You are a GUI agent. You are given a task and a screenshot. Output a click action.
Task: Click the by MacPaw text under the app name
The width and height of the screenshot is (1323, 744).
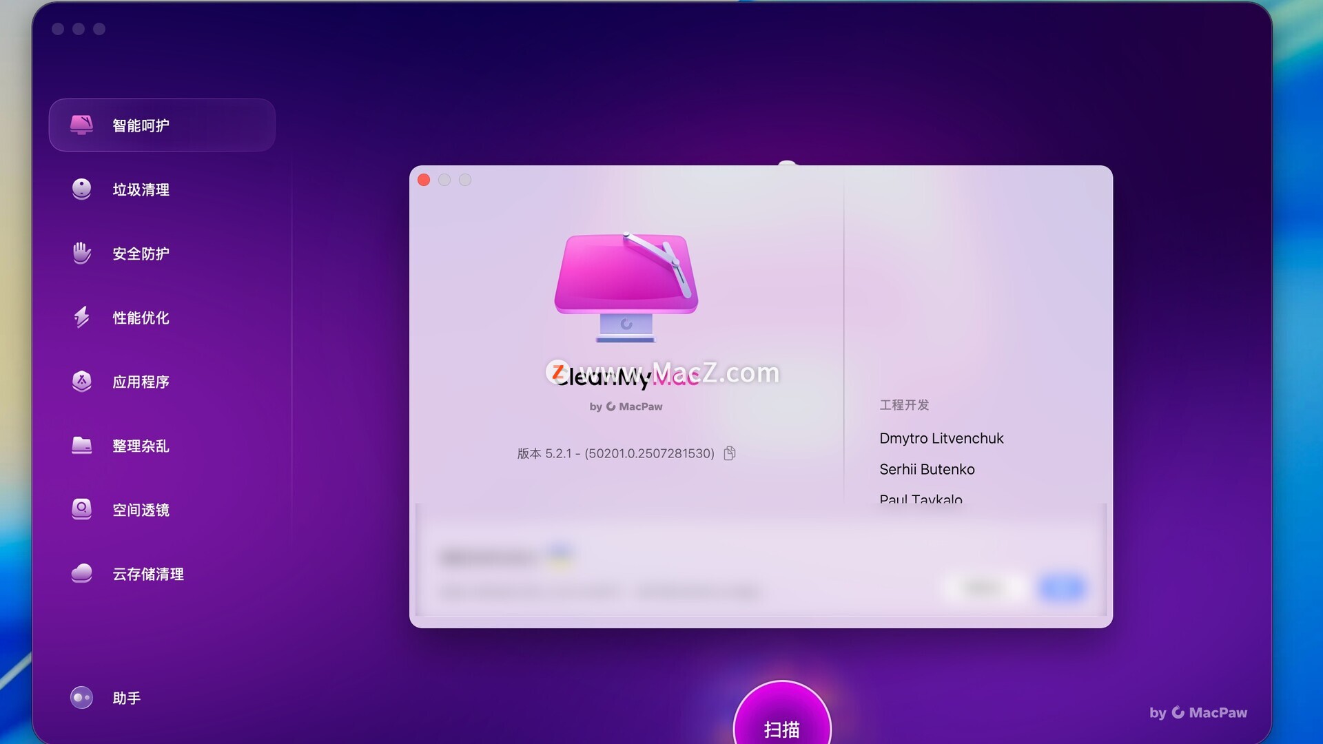(626, 406)
